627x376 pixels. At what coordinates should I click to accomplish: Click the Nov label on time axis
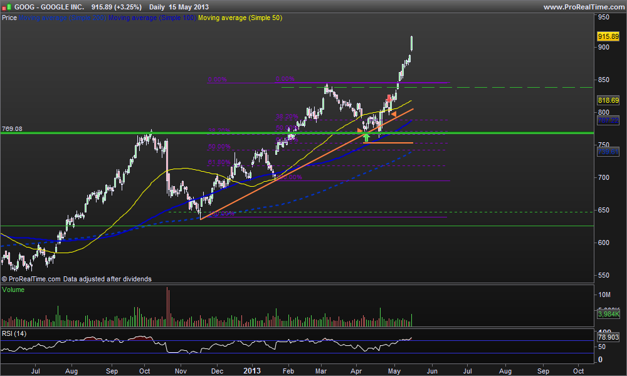pyautogui.click(x=181, y=371)
